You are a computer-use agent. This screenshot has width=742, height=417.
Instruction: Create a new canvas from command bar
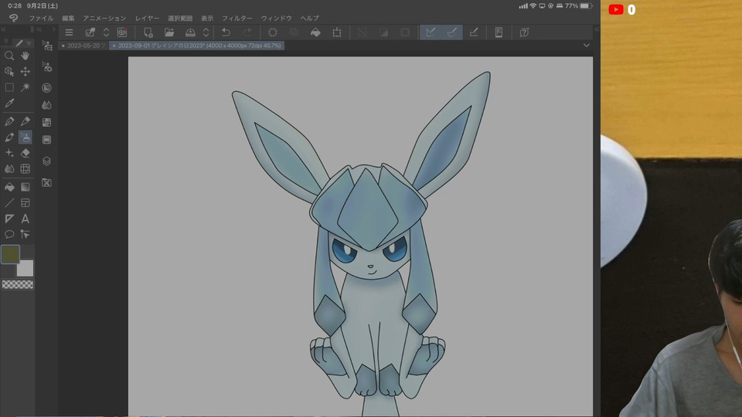148,32
